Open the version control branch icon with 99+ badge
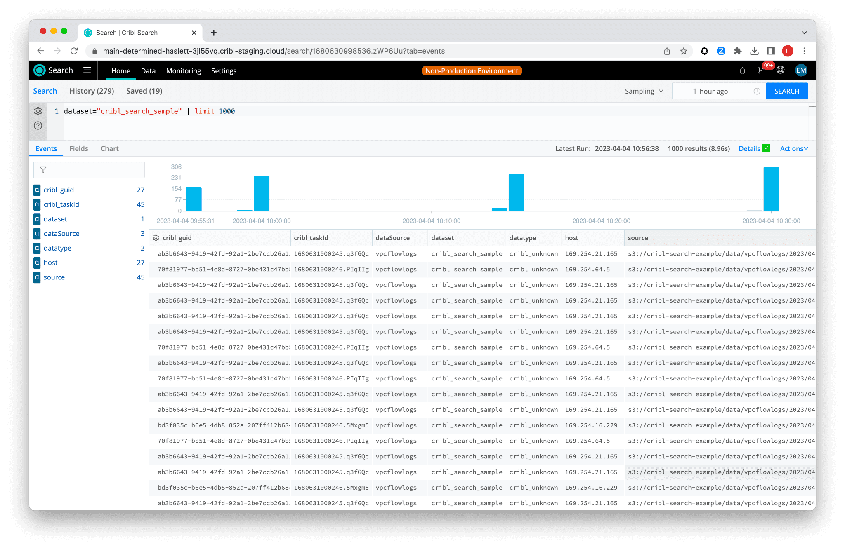 [x=761, y=70]
